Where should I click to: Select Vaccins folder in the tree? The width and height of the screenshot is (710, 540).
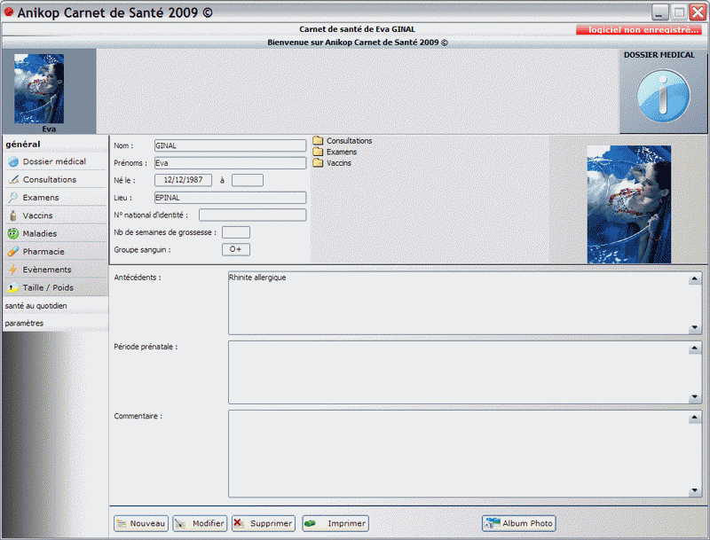point(339,163)
